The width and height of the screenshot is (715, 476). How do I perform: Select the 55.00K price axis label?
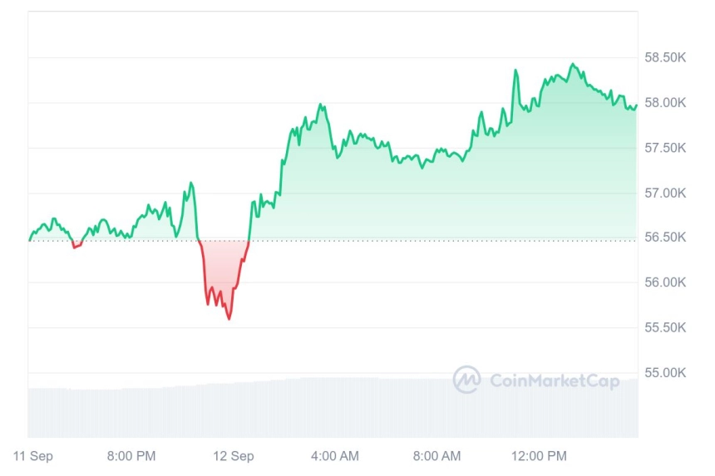[x=665, y=373]
